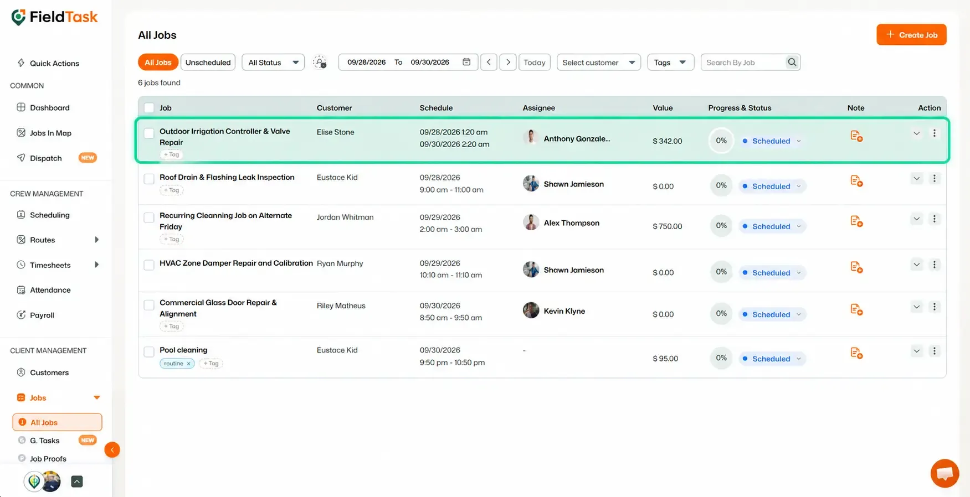Add a tag to Roof Drain job
The image size is (970, 497).
[172, 190]
